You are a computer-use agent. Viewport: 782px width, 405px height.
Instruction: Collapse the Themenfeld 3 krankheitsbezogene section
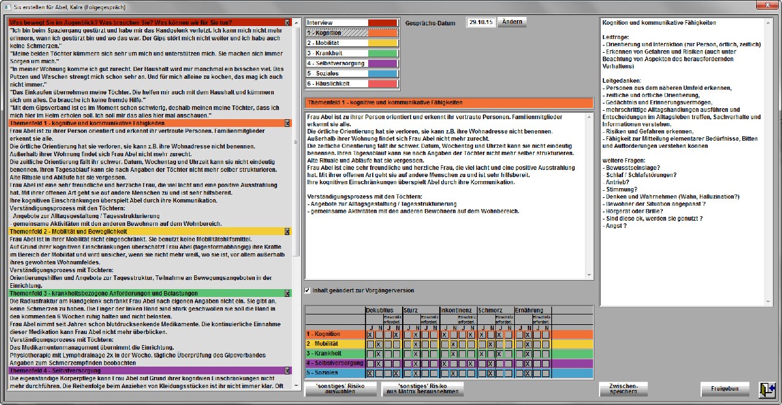pyautogui.click(x=287, y=294)
